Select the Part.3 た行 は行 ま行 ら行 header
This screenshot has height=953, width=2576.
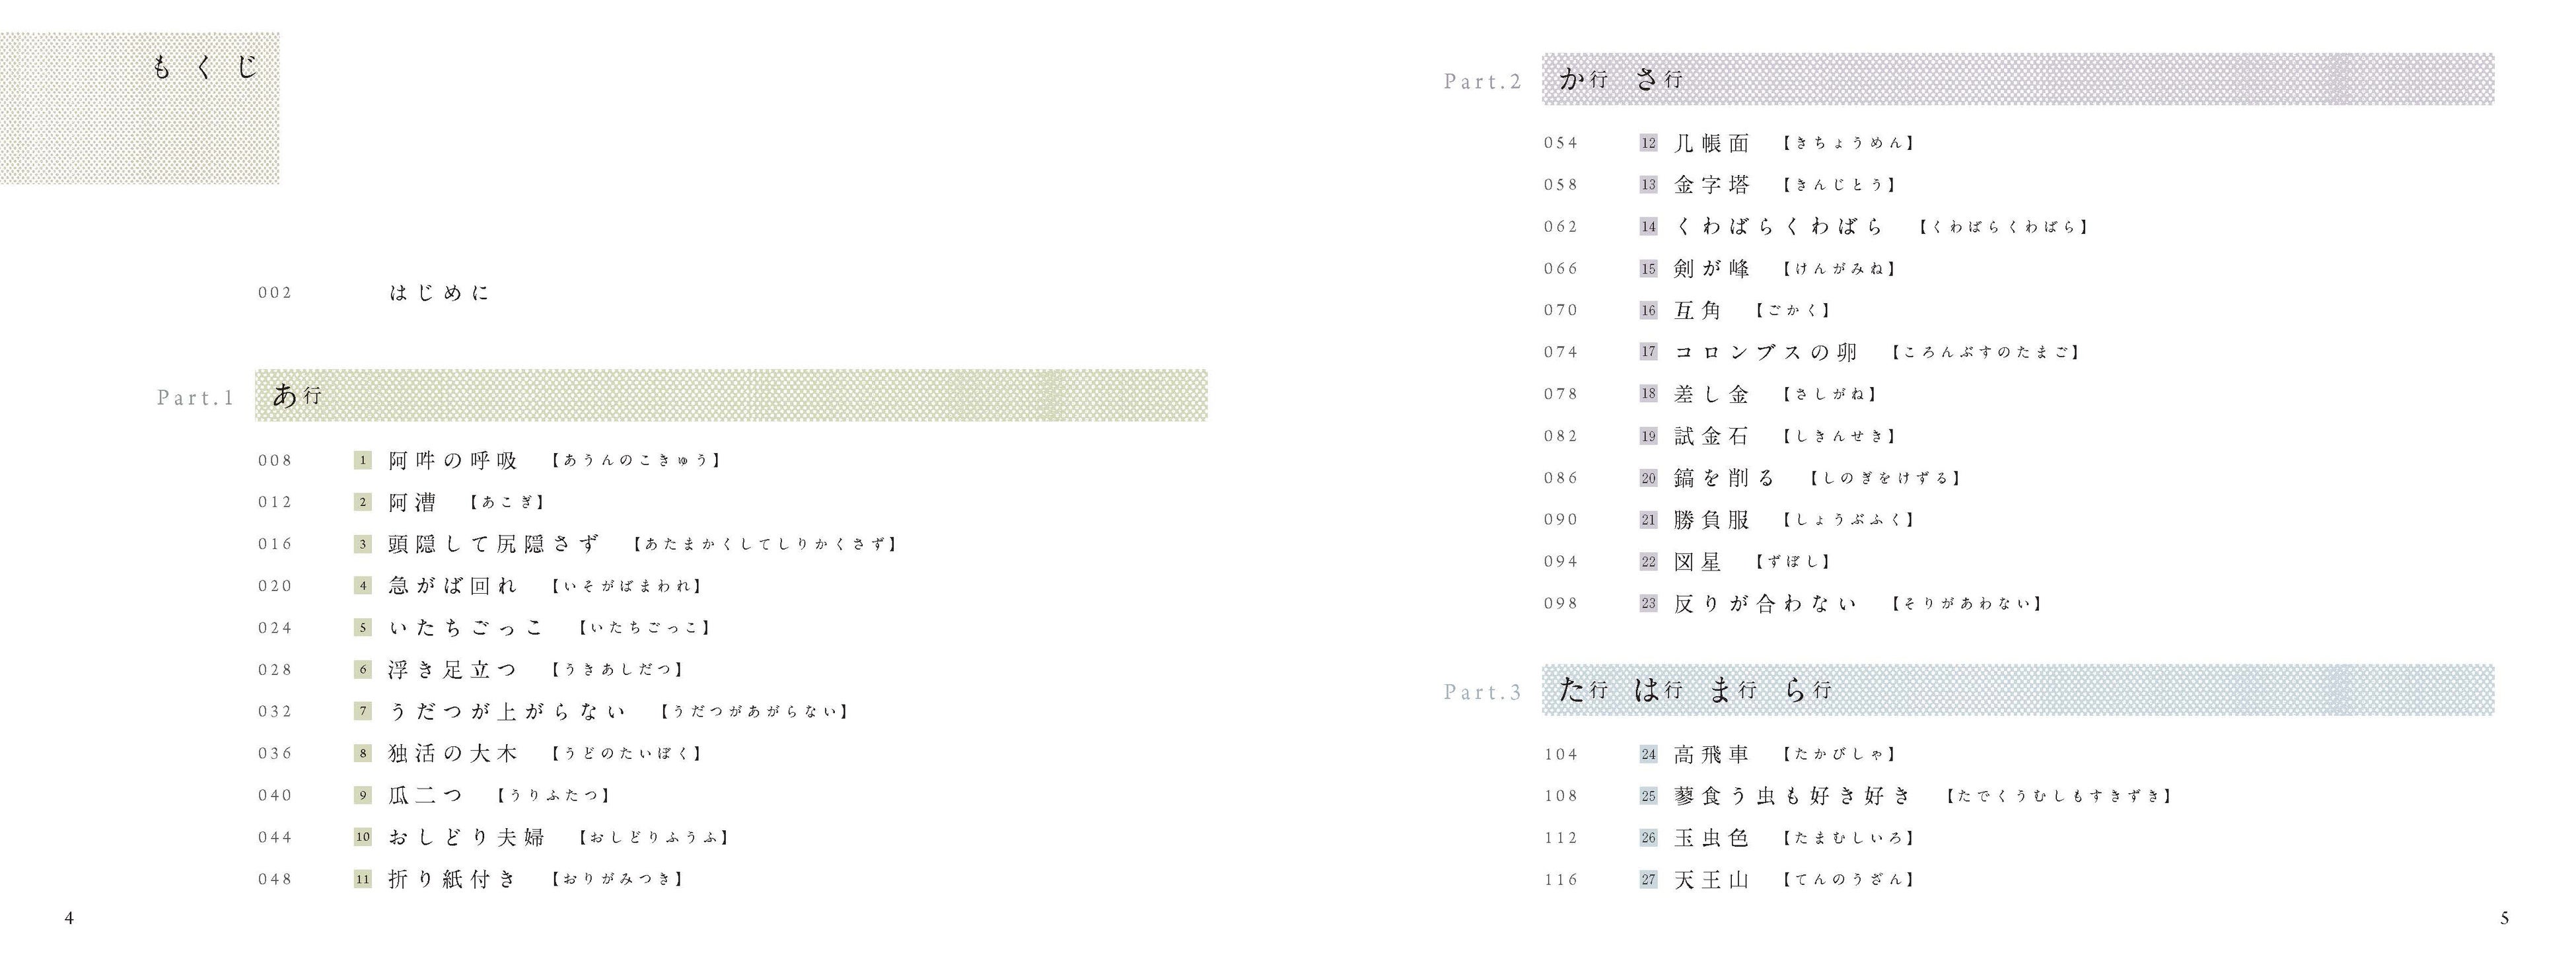point(2016,690)
